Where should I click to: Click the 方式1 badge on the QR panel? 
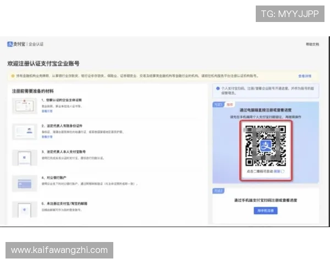218,105
